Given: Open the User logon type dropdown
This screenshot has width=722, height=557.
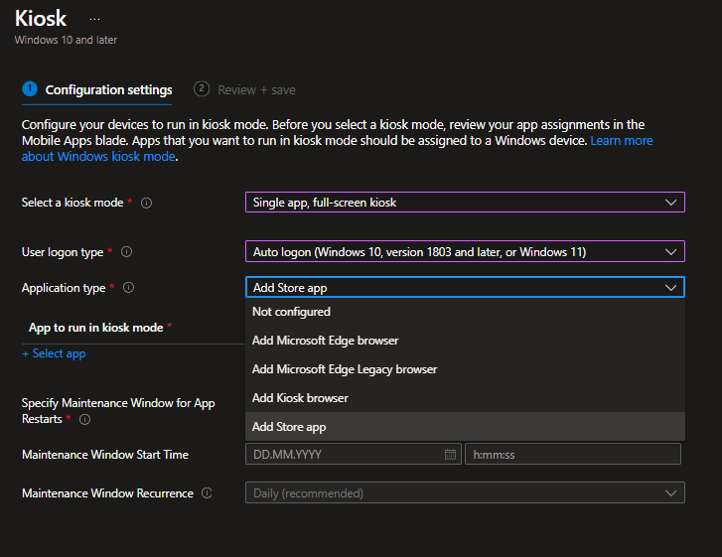Looking at the screenshot, I should [465, 252].
